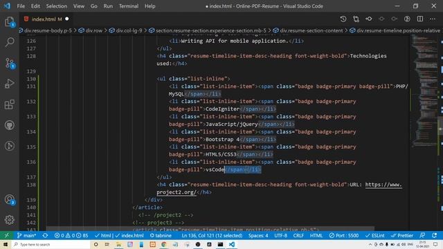
Task: Open the Extensions view
Action: click(10, 104)
